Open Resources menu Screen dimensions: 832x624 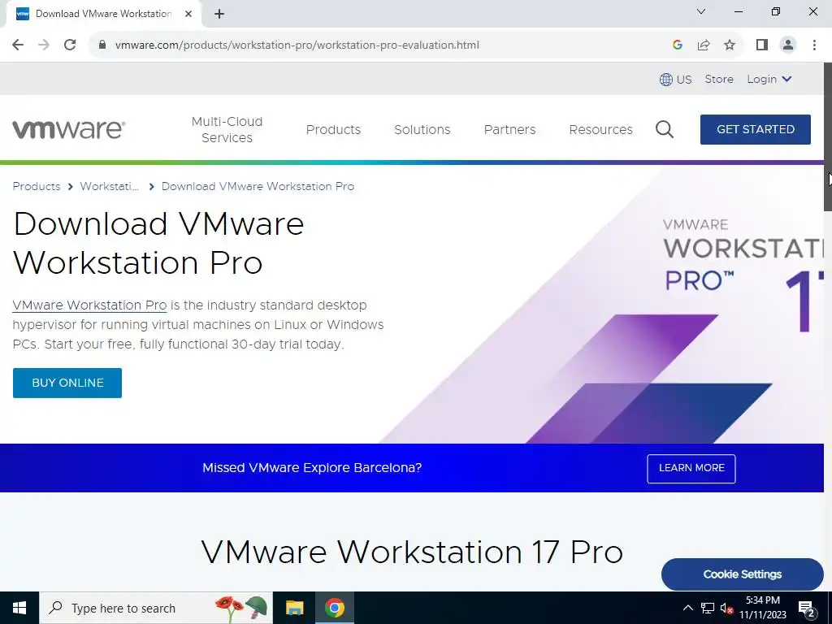600,129
